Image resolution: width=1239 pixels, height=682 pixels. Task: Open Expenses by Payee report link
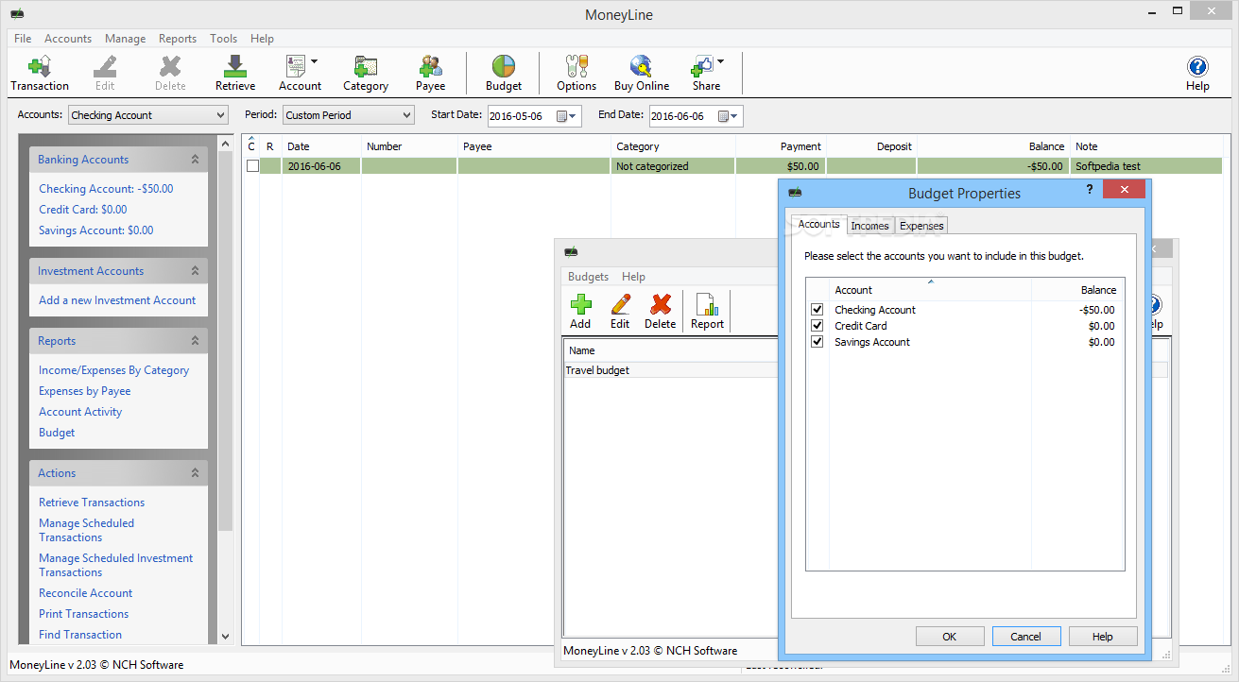click(85, 391)
